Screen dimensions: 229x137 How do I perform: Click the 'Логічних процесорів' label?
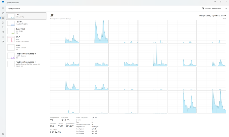pos(83,124)
